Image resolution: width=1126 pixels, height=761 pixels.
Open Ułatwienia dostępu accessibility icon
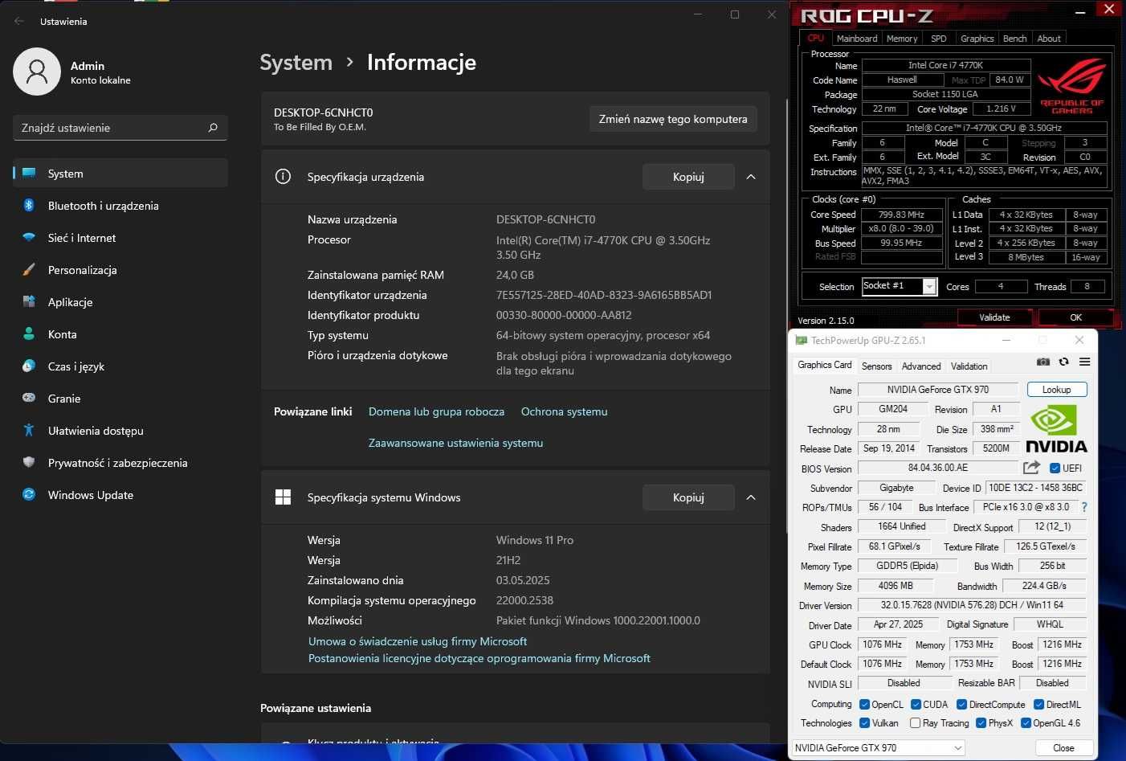pos(29,430)
